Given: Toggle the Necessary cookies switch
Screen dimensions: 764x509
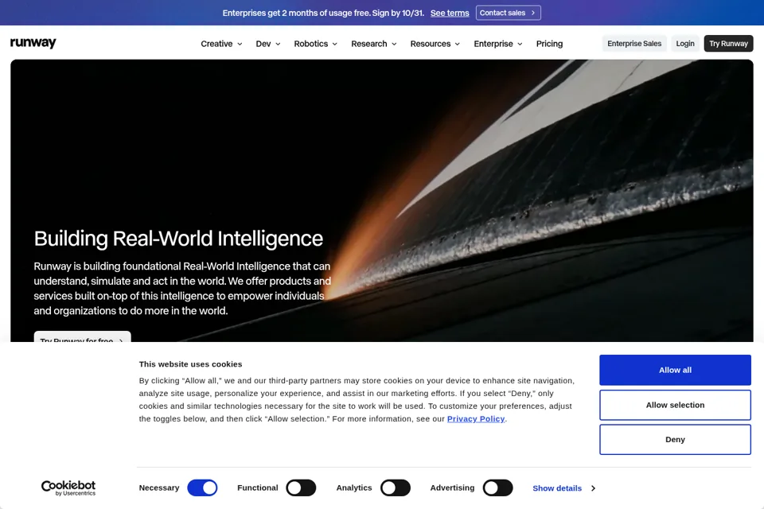Looking at the screenshot, I should 202,488.
